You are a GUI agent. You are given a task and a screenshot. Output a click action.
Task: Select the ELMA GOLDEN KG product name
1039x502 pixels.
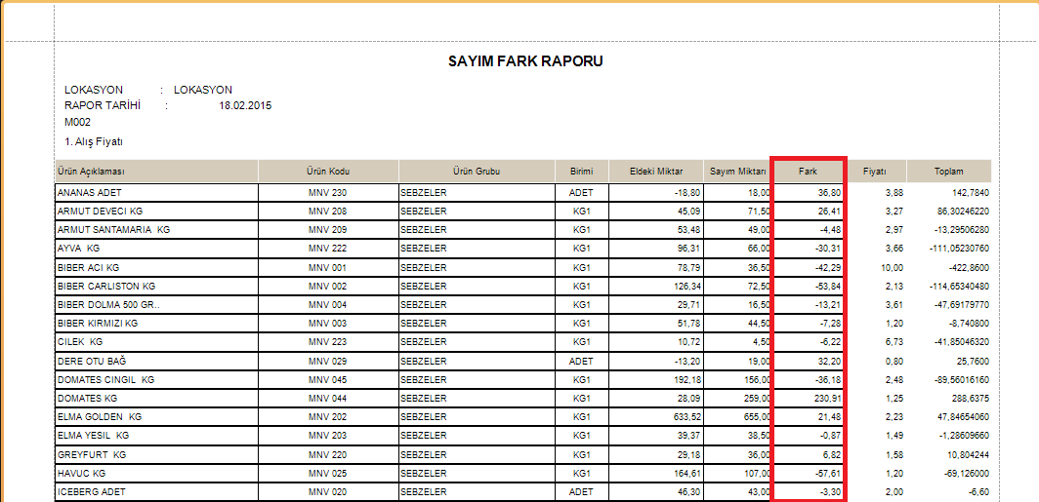(100, 417)
